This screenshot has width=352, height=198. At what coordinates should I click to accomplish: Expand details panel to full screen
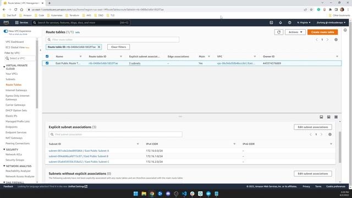click(336, 117)
